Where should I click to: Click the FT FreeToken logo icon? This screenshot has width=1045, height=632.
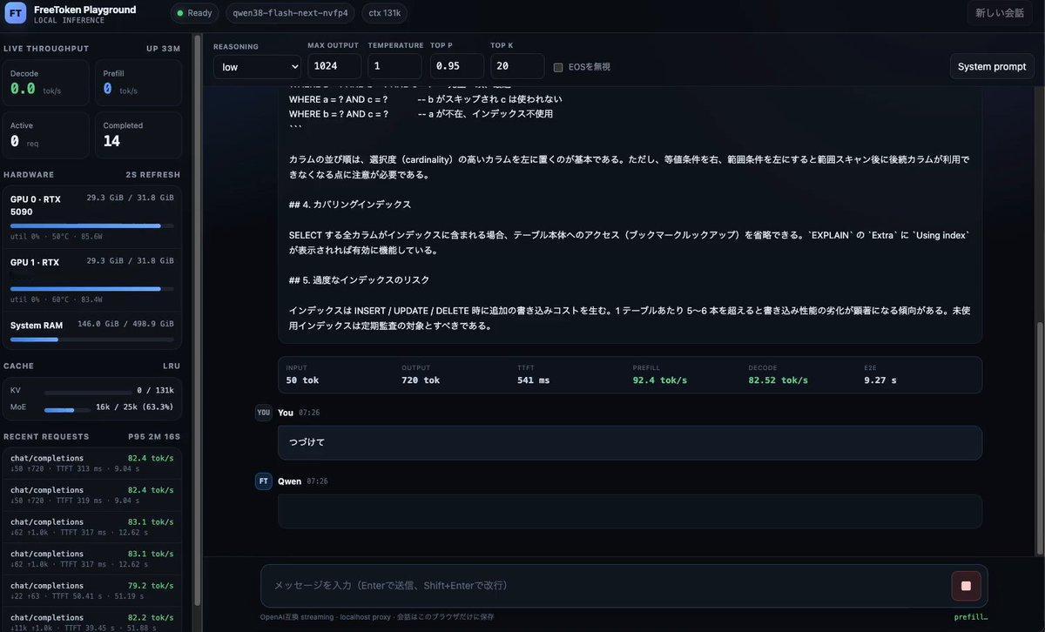click(16, 13)
